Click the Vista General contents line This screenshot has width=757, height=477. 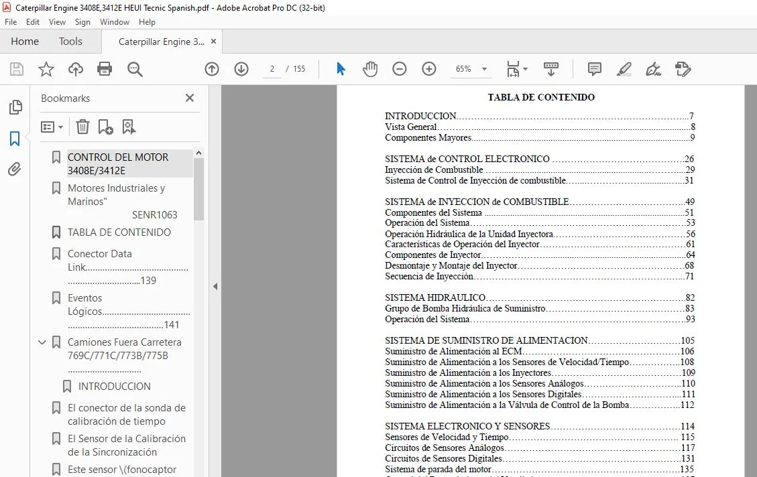pyautogui.click(x=540, y=127)
